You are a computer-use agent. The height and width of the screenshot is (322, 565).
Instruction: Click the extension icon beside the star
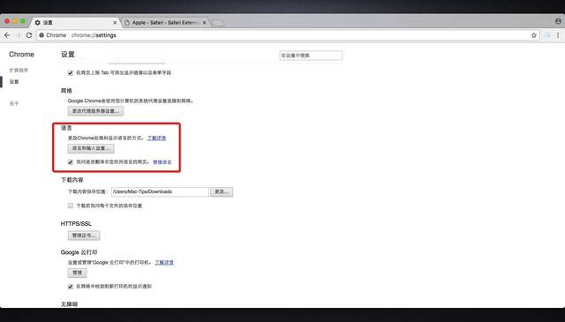point(547,35)
